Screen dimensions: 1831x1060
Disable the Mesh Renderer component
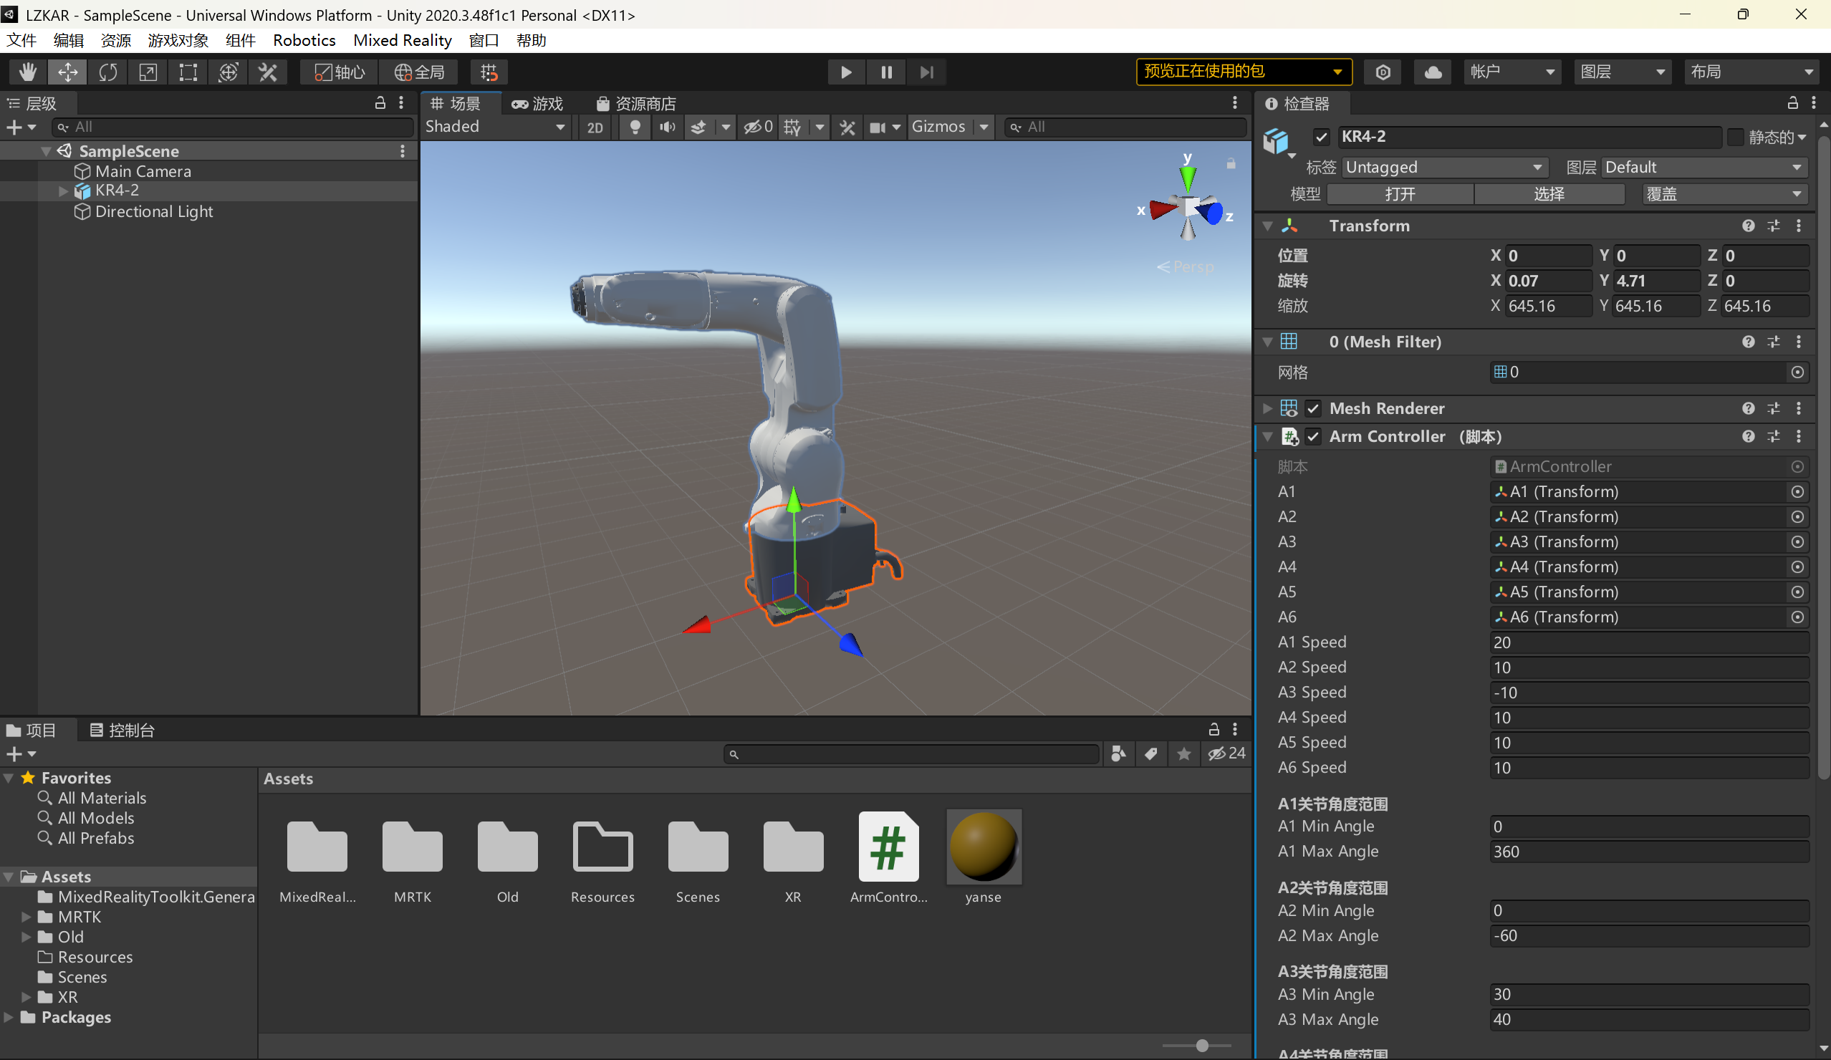pos(1313,409)
